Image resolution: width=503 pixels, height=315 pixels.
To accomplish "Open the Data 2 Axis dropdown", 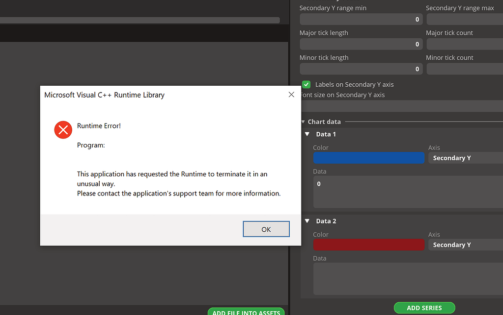I will point(466,245).
